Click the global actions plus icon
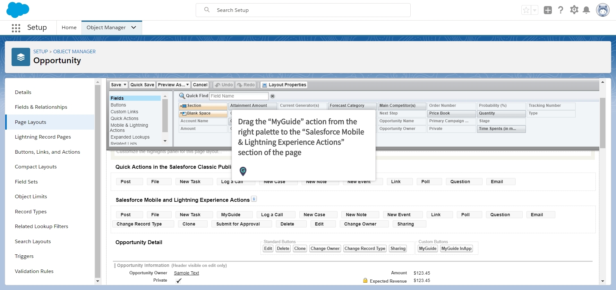Image resolution: width=616 pixels, height=290 pixels. click(x=548, y=10)
